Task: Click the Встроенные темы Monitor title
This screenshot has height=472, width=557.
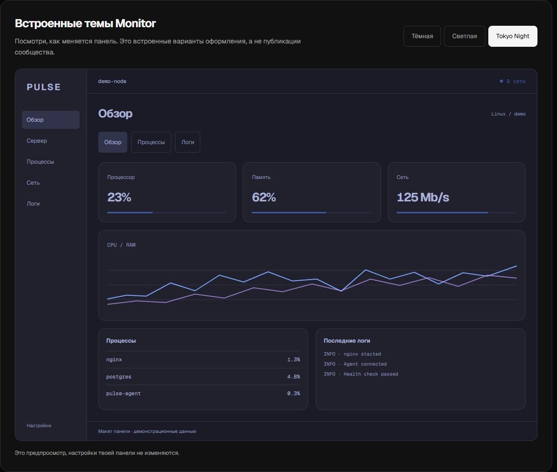Action: point(85,23)
